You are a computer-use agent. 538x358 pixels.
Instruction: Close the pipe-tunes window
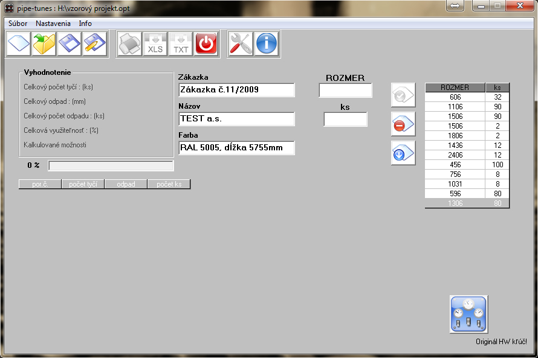520,5
